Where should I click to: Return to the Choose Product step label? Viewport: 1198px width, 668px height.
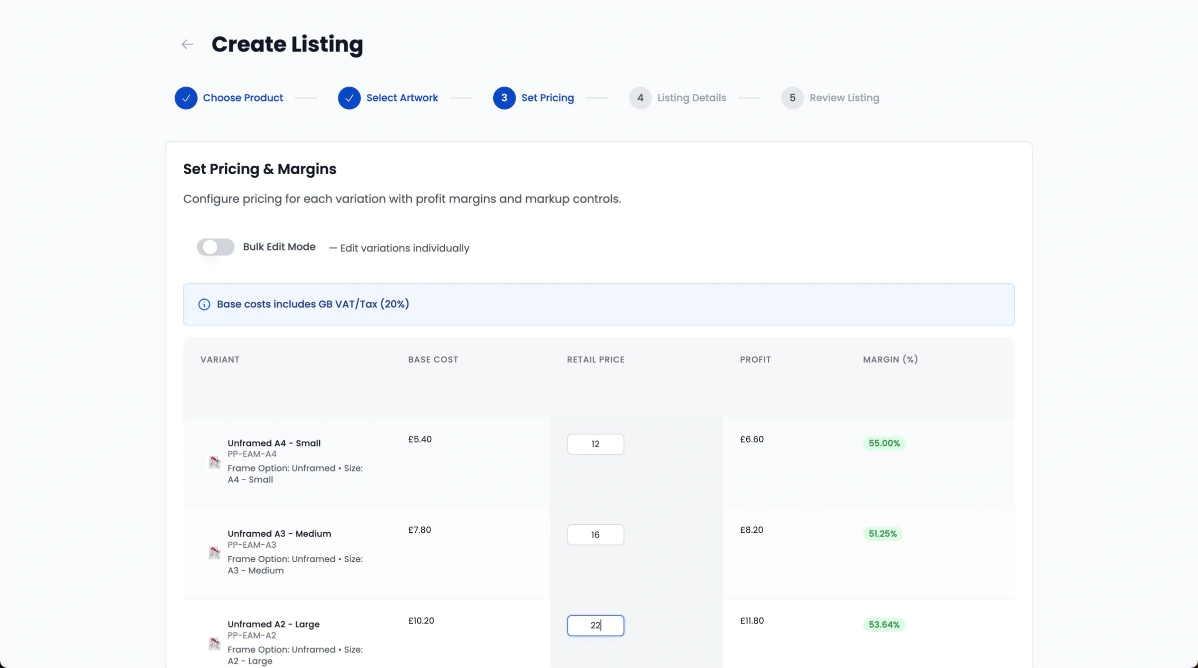[x=243, y=98]
